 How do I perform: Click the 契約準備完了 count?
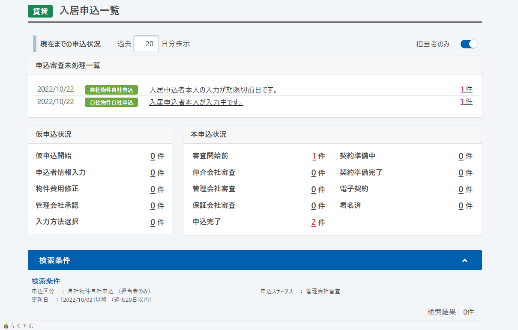click(x=461, y=173)
